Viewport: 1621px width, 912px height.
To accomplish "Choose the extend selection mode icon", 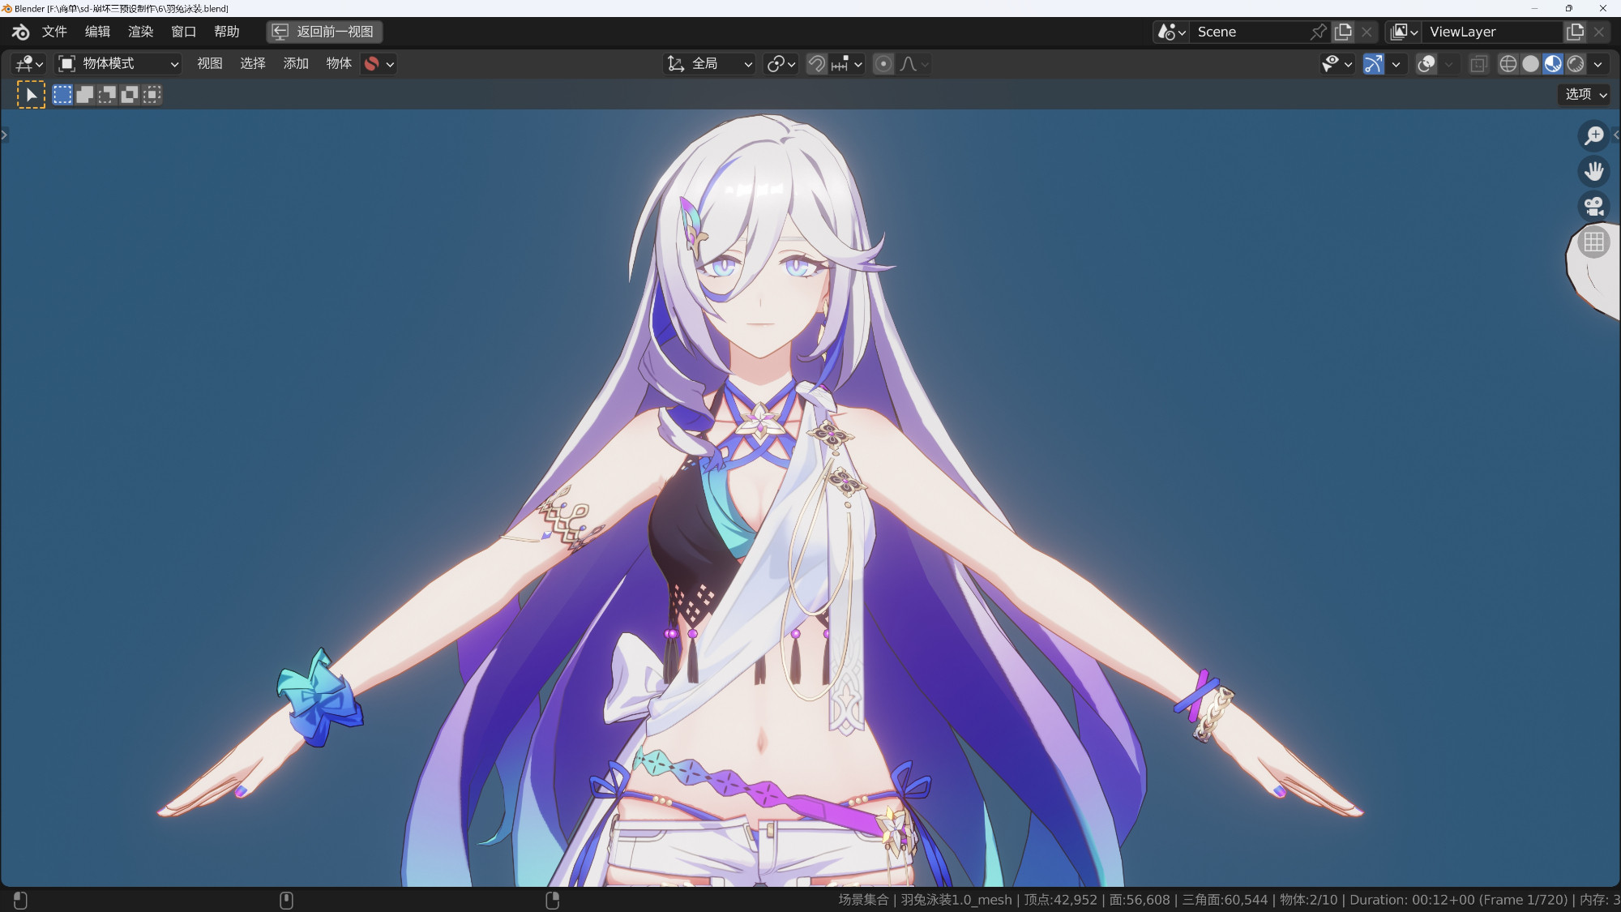I will click(84, 95).
